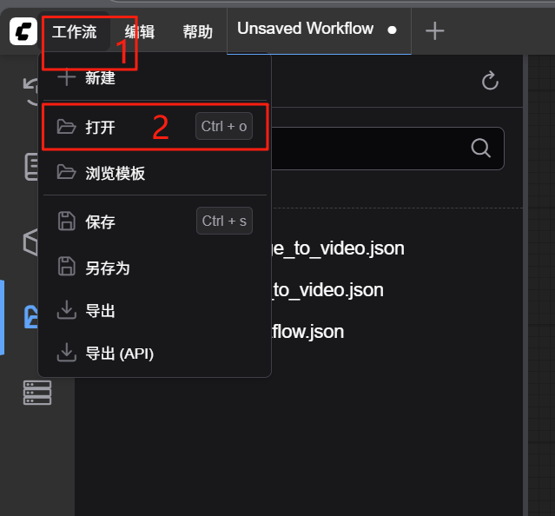Select 导出 (API) menu entry
555x516 pixels.
(155, 353)
